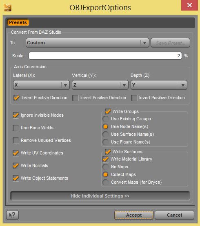
Task: Click the Cancel button
Action: point(174,215)
